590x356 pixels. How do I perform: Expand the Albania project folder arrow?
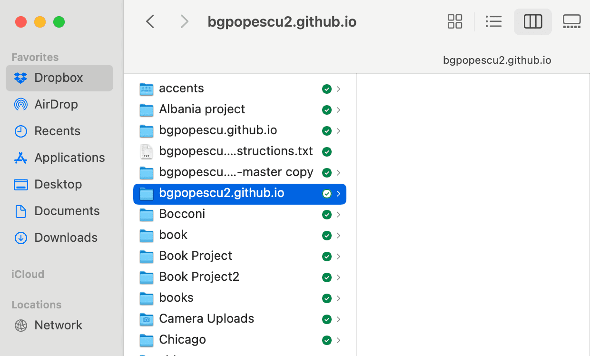338,110
